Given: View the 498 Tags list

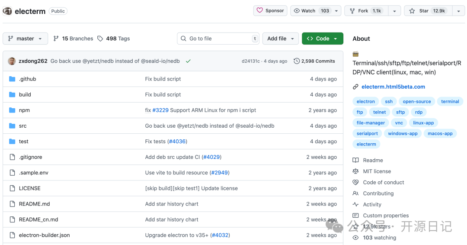Looking at the screenshot, I should coord(113,39).
